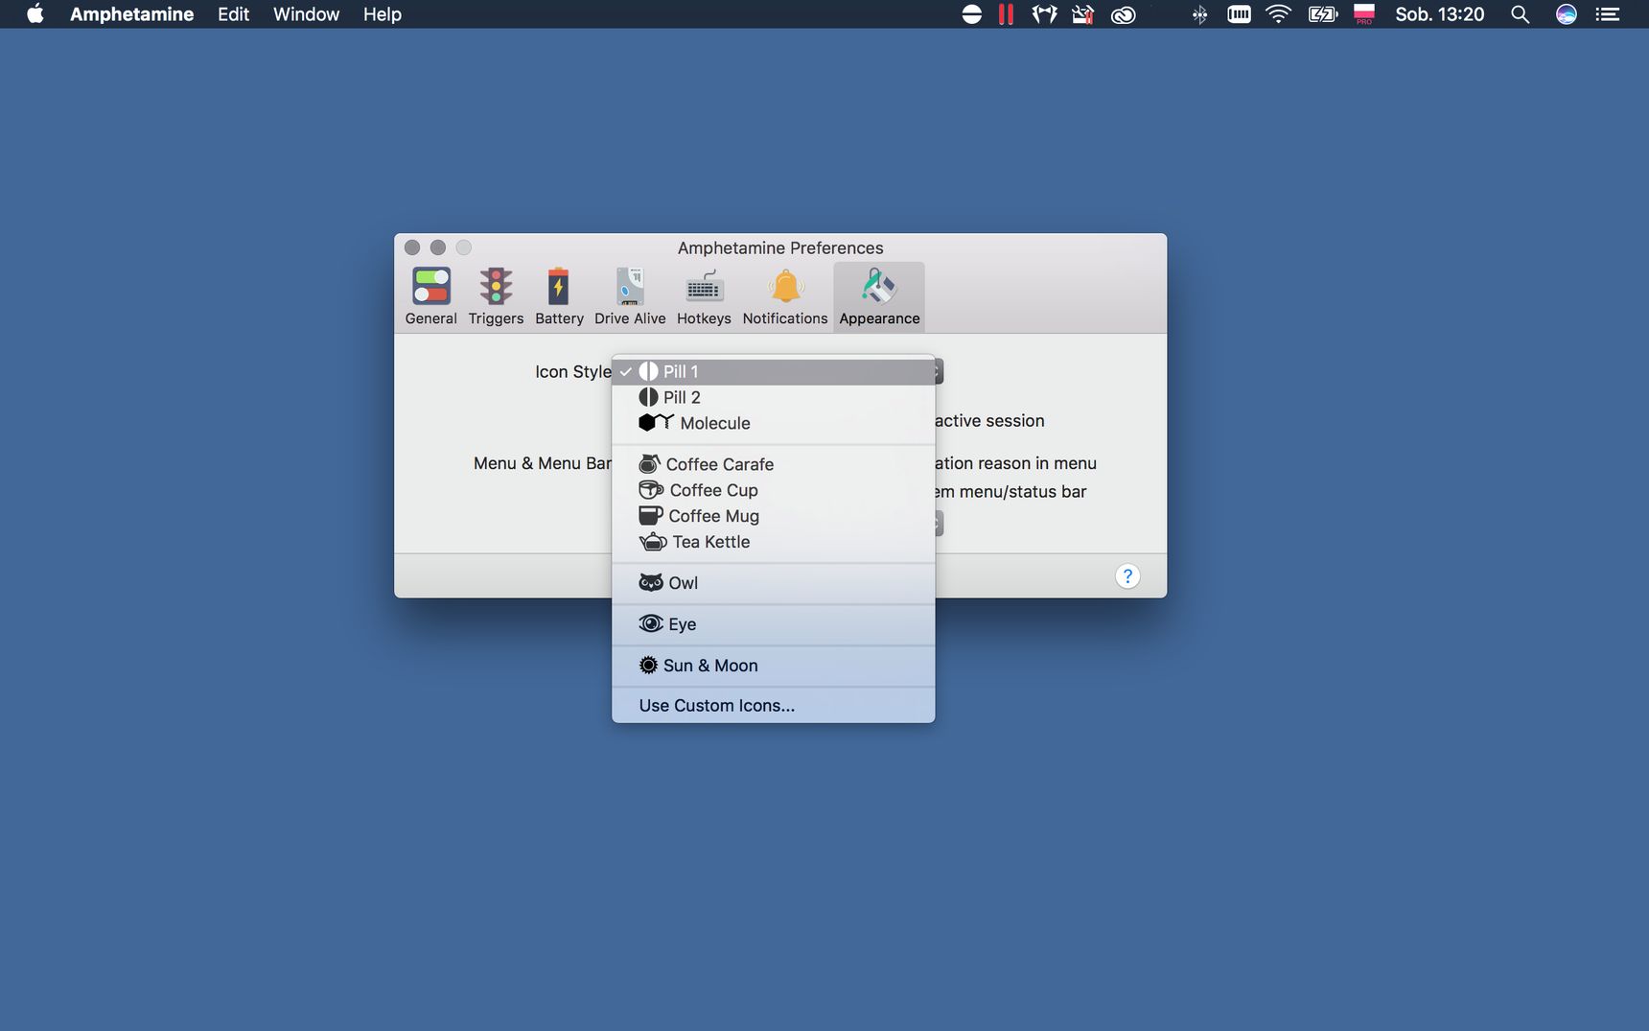Open the help question mark button
The height and width of the screenshot is (1031, 1649).
click(1127, 575)
